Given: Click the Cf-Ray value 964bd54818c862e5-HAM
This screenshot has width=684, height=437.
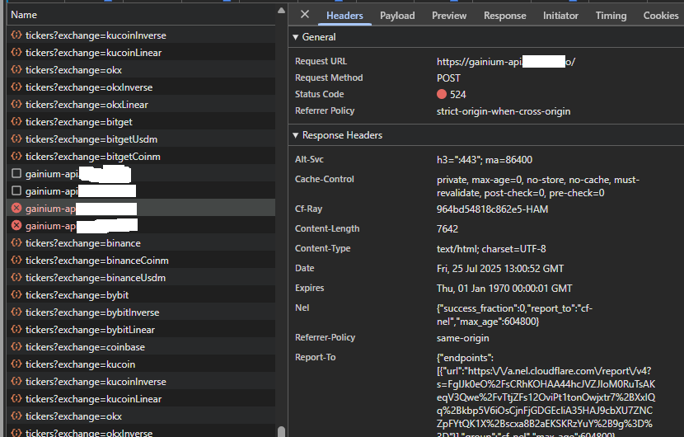Looking at the screenshot, I should click(x=492, y=209).
